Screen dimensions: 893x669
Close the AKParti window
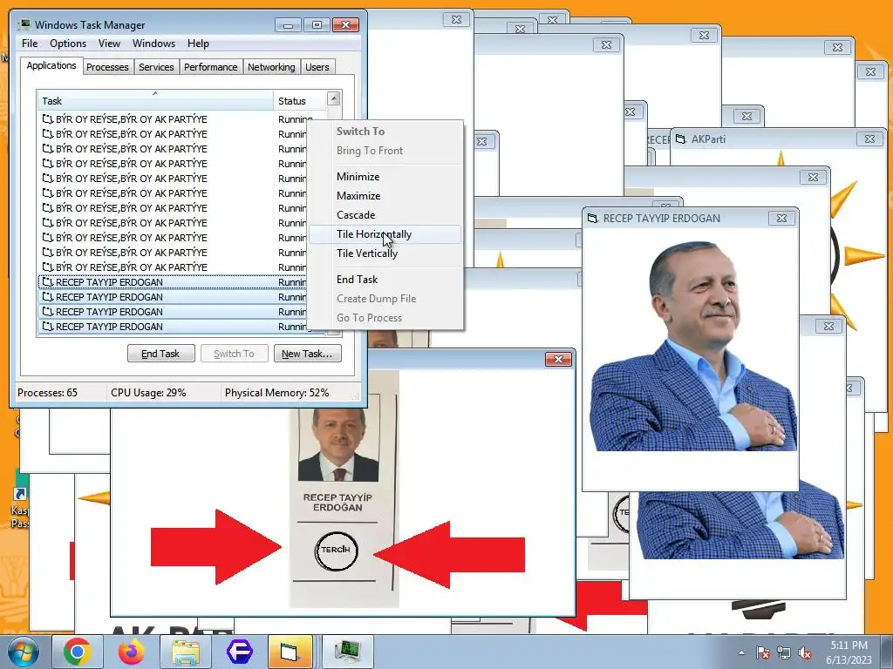tap(869, 139)
